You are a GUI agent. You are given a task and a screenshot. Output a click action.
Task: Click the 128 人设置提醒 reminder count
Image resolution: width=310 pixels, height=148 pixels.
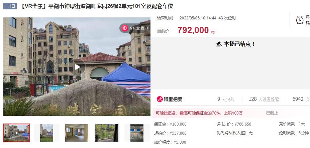tap(264, 99)
